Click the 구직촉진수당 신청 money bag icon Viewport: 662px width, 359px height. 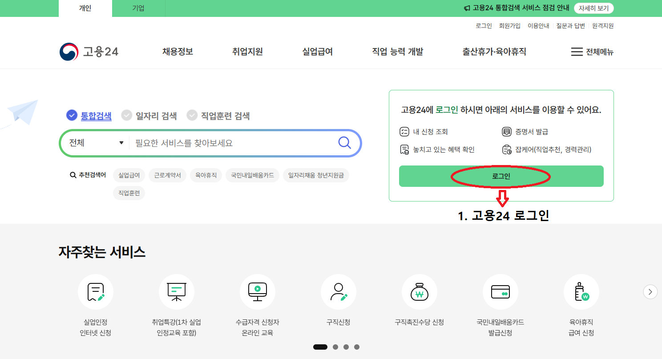(420, 292)
